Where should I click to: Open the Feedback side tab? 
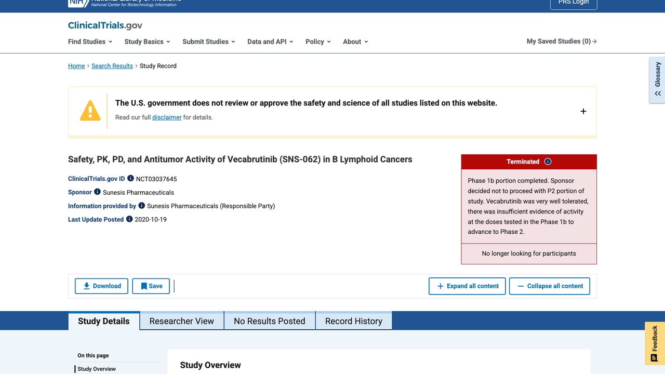click(655, 343)
